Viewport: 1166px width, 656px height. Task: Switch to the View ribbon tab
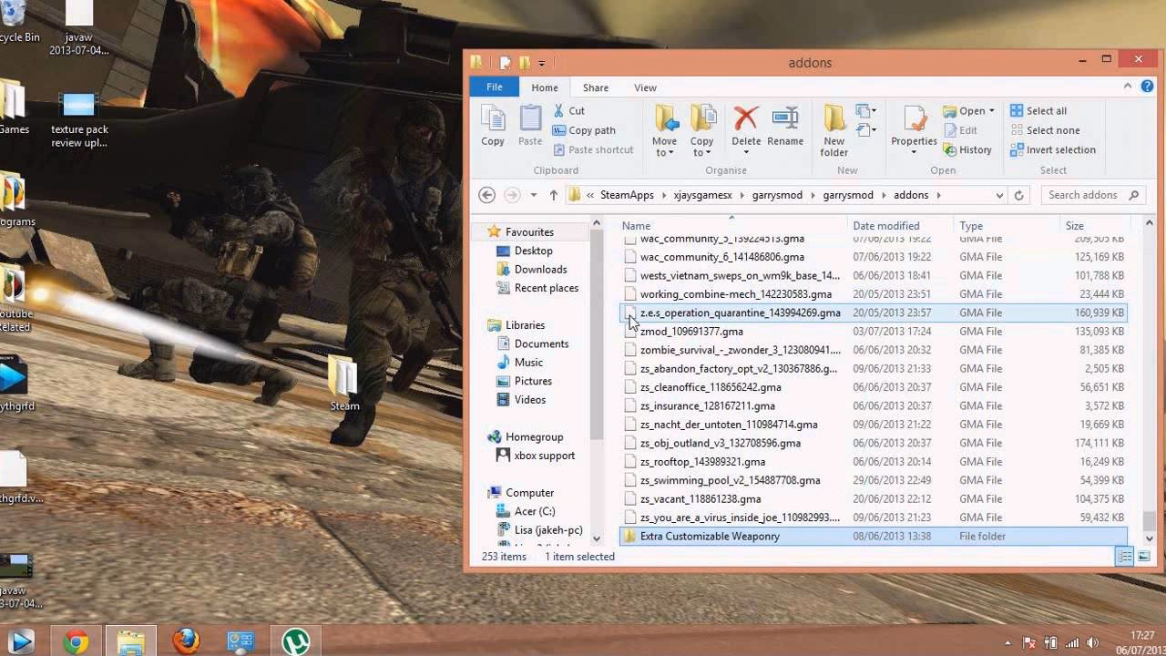(645, 87)
